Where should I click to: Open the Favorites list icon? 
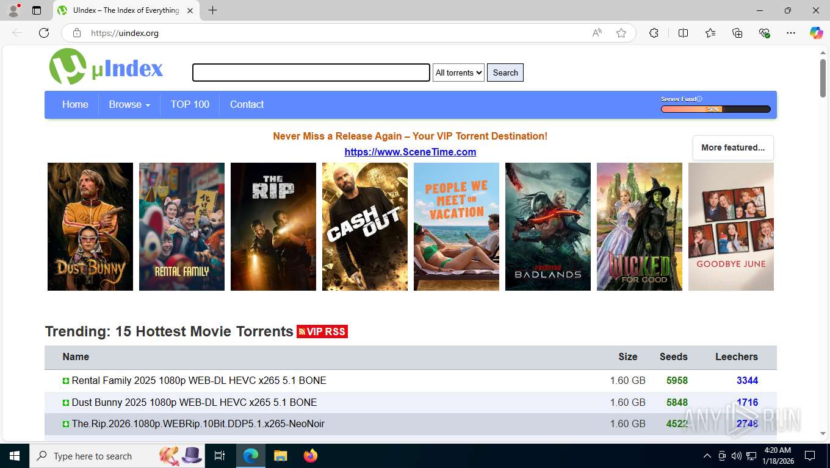tap(710, 33)
